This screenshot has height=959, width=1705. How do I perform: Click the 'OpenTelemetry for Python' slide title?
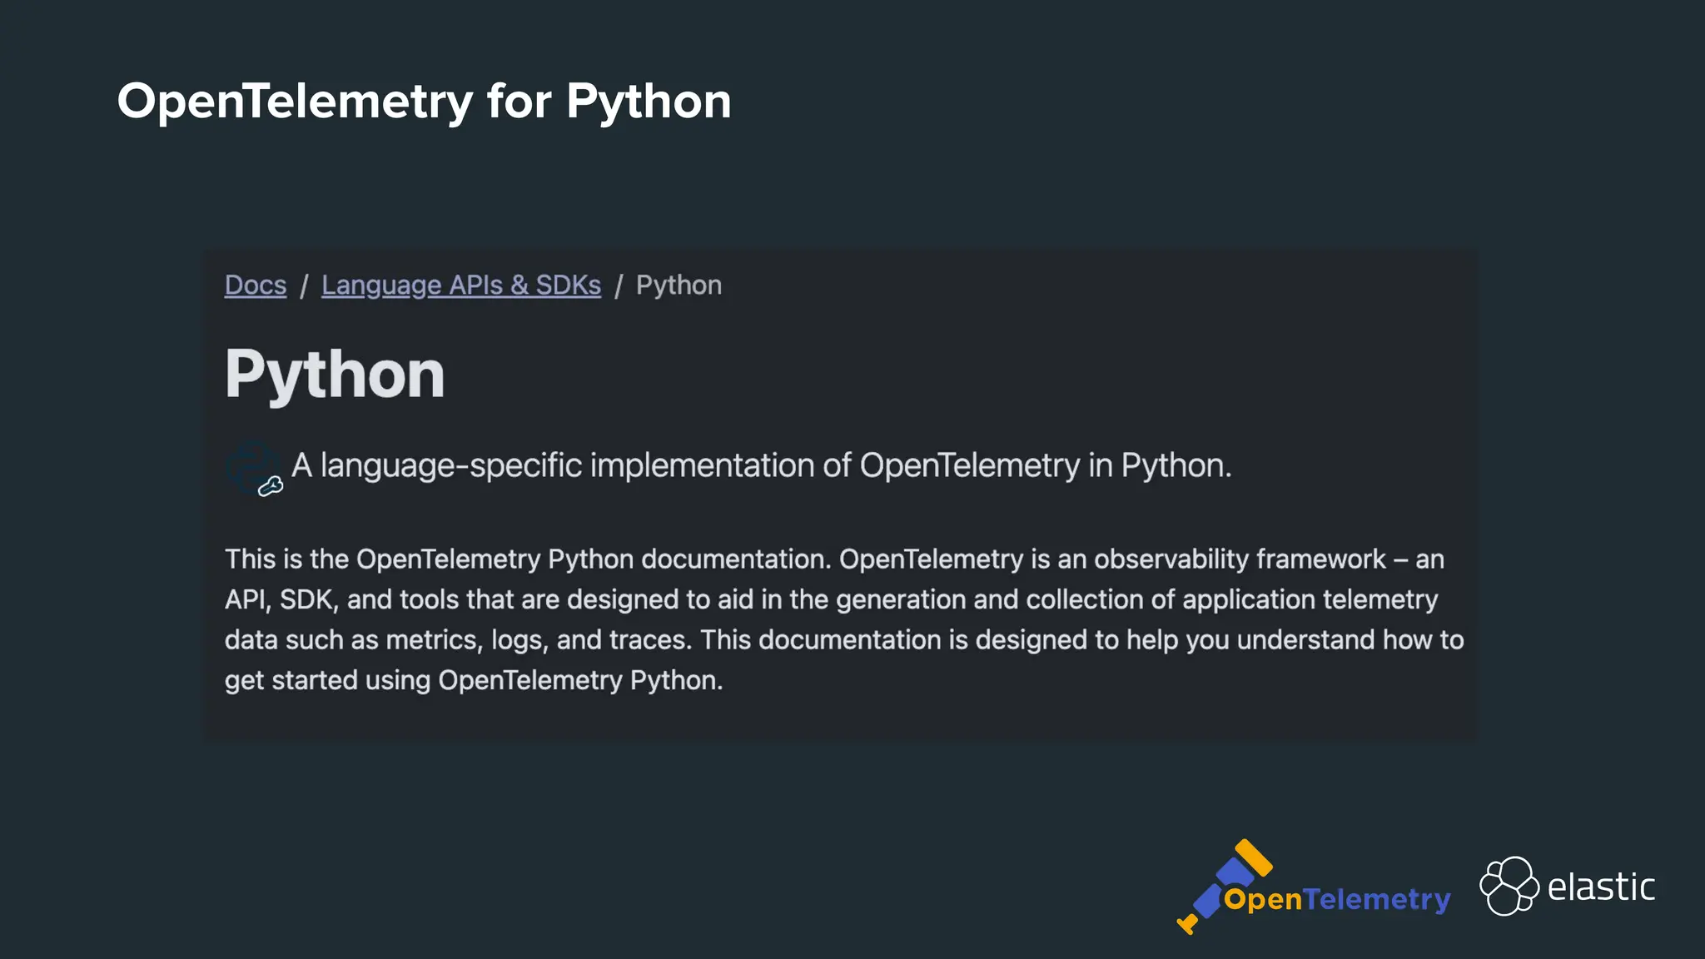[425, 102]
